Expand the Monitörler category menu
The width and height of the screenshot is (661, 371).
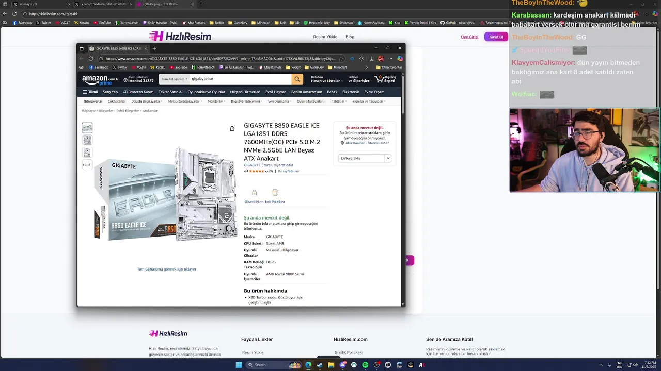pos(216,102)
